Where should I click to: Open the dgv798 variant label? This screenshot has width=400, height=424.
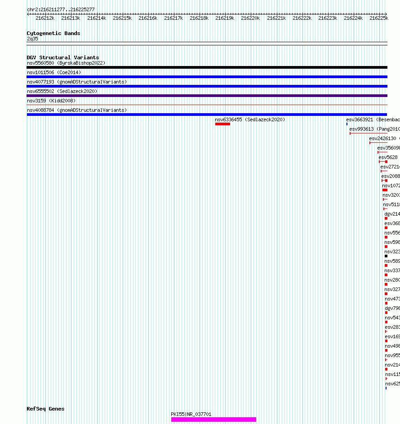[x=392, y=309]
